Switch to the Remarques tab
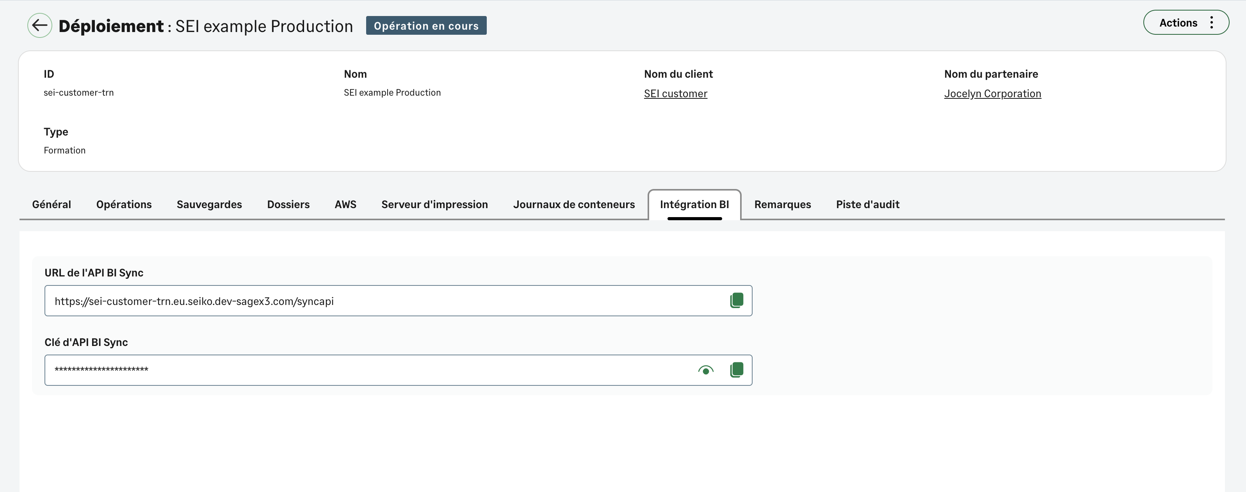Image resolution: width=1246 pixels, height=492 pixels. (x=782, y=204)
